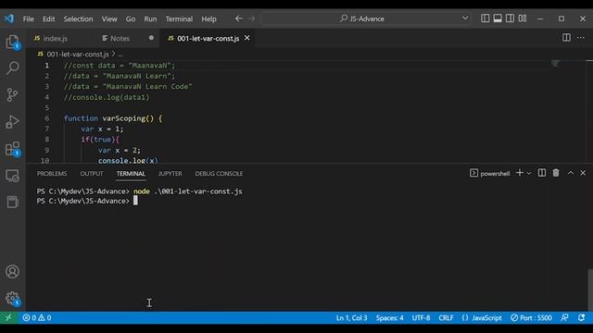
Task: Open Source Control view
Action: pos(12,94)
